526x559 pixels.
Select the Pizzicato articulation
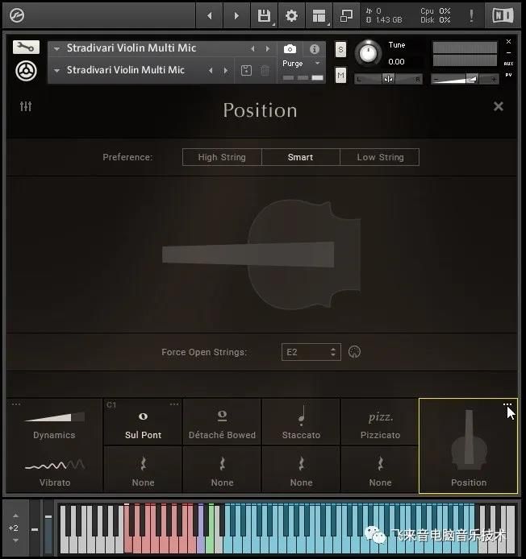[380, 422]
